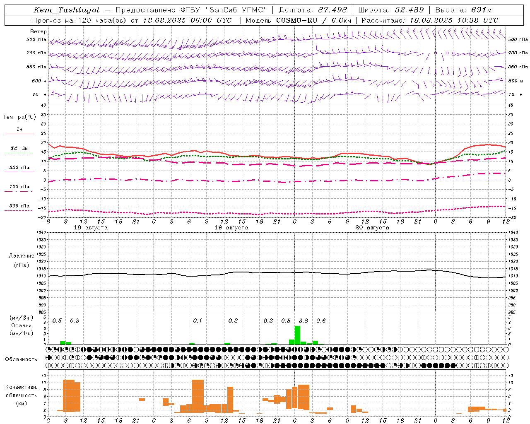Click the (мм/1ч.) precipitation unit label
The image size is (530, 424).
21,333
